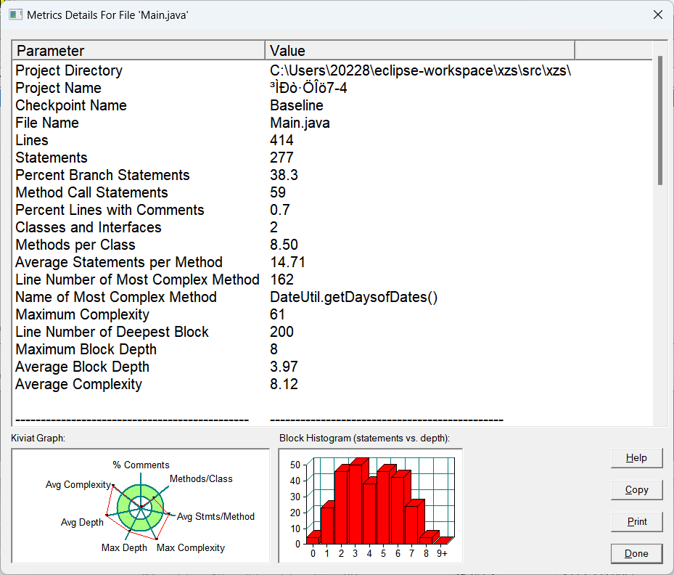Image resolution: width=674 pixels, height=575 pixels.
Task: Click the Lines parameter row
Action: point(32,140)
